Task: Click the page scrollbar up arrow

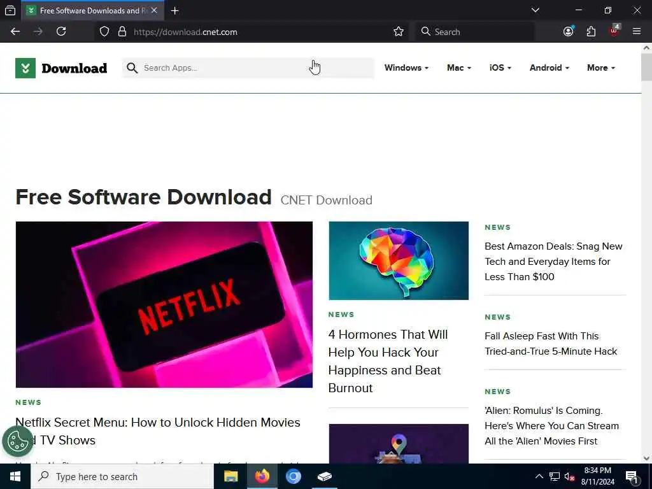Action: point(647,47)
